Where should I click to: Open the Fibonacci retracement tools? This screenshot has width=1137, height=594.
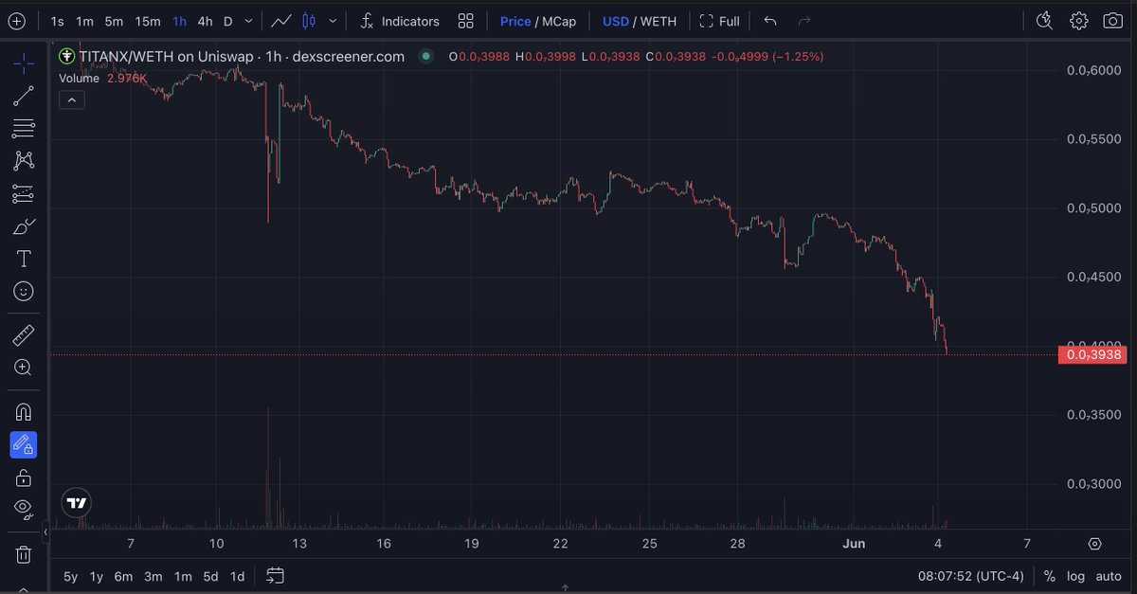point(24,128)
